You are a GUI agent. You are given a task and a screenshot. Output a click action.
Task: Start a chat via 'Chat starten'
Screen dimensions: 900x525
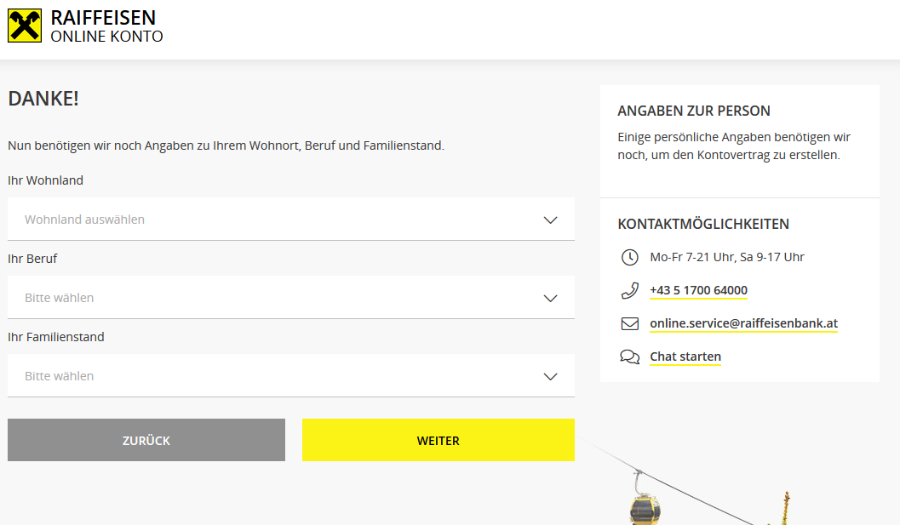(685, 357)
